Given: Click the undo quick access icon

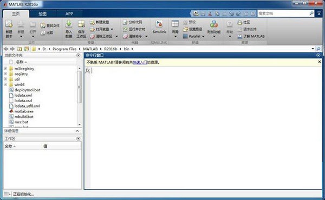Looking at the screenshot, I should (x=231, y=14).
